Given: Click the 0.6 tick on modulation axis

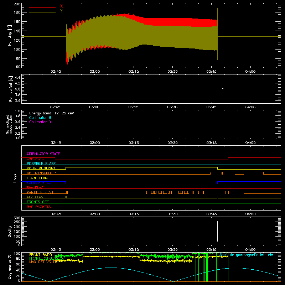Looking at the screenshot, I should click(x=17, y=122).
